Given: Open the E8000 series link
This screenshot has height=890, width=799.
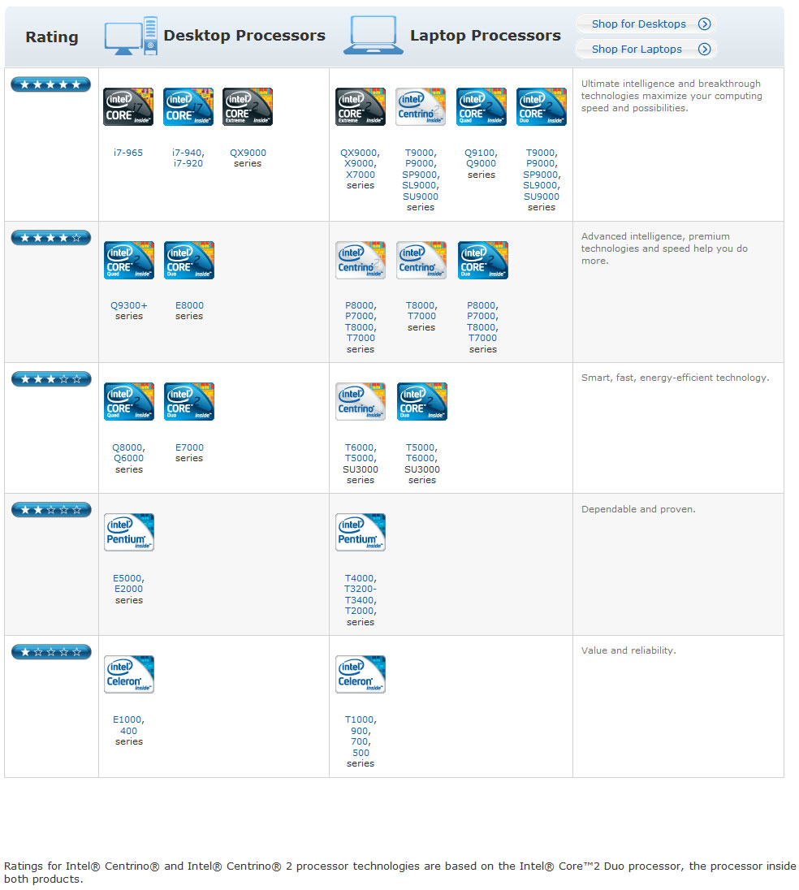Looking at the screenshot, I should point(189,305).
